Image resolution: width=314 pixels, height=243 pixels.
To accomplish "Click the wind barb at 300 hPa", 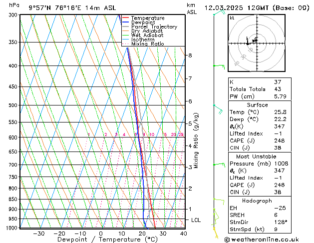I will (218, 13).
